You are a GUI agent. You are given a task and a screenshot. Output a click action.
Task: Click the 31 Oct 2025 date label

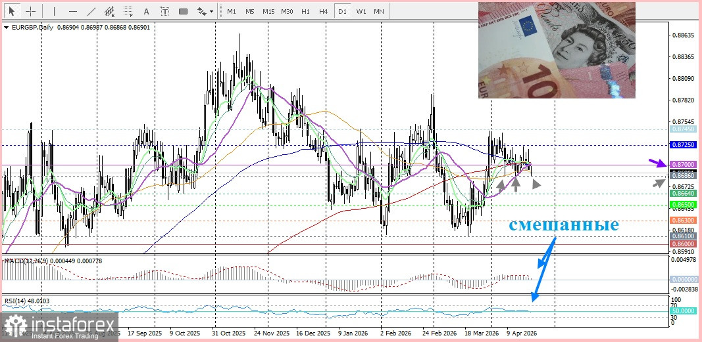point(228,333)
